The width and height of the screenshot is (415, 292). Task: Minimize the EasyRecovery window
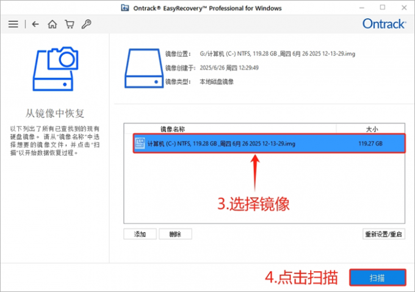362,8
